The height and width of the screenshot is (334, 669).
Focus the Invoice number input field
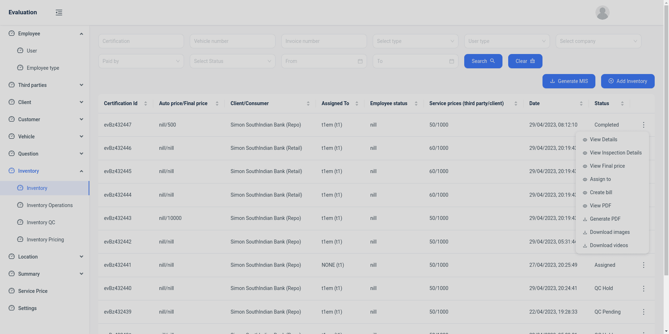pos(324,41)
